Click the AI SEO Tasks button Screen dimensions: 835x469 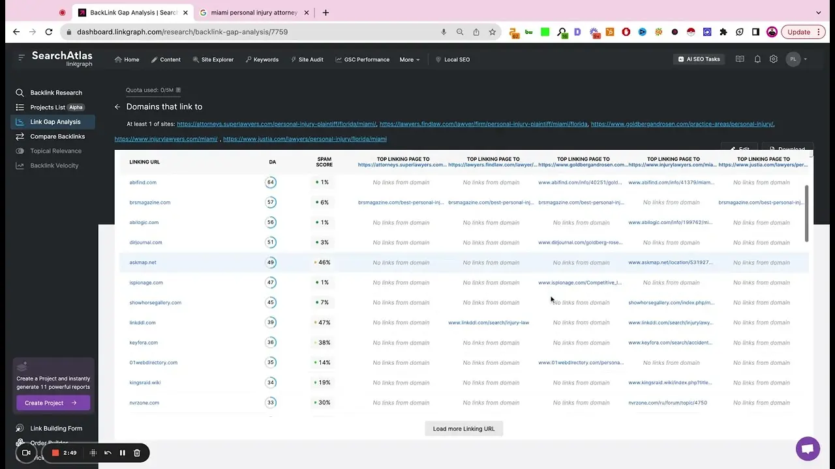699,59
